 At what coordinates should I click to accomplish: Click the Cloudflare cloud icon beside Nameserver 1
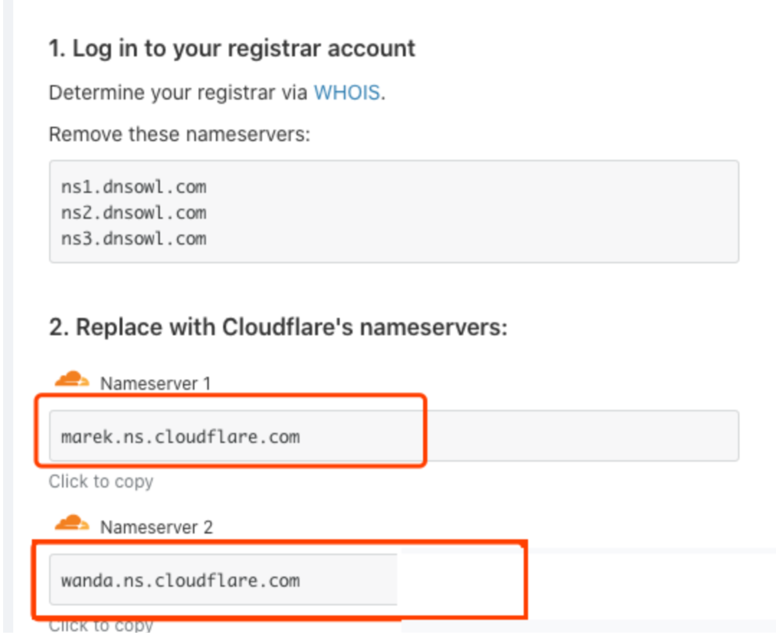coord(71,380)
